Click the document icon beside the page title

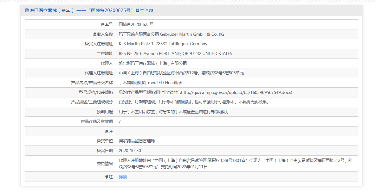pos(27,10)
